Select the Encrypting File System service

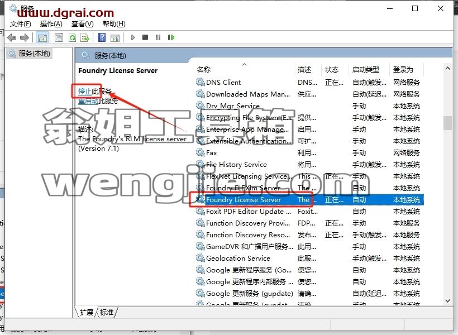click(x=309, y=118)
